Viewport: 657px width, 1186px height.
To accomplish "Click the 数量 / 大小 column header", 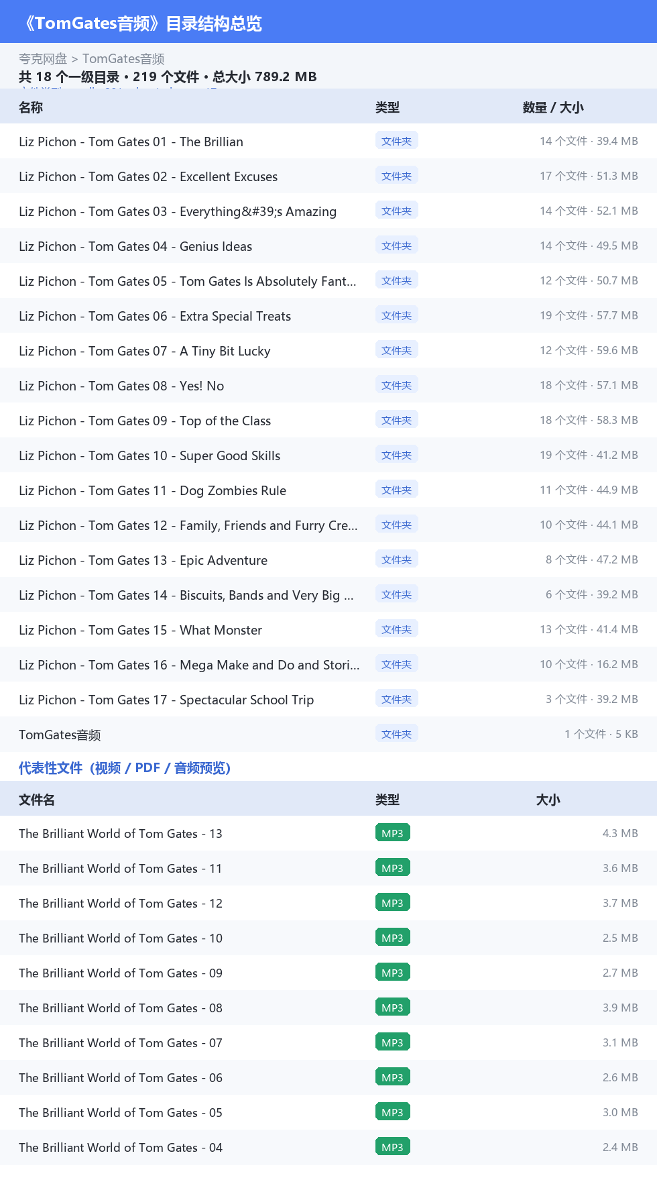I will [x=553, y=107].
